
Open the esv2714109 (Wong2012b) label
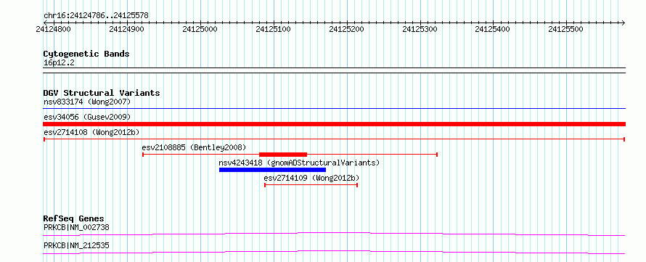(311, 178)
